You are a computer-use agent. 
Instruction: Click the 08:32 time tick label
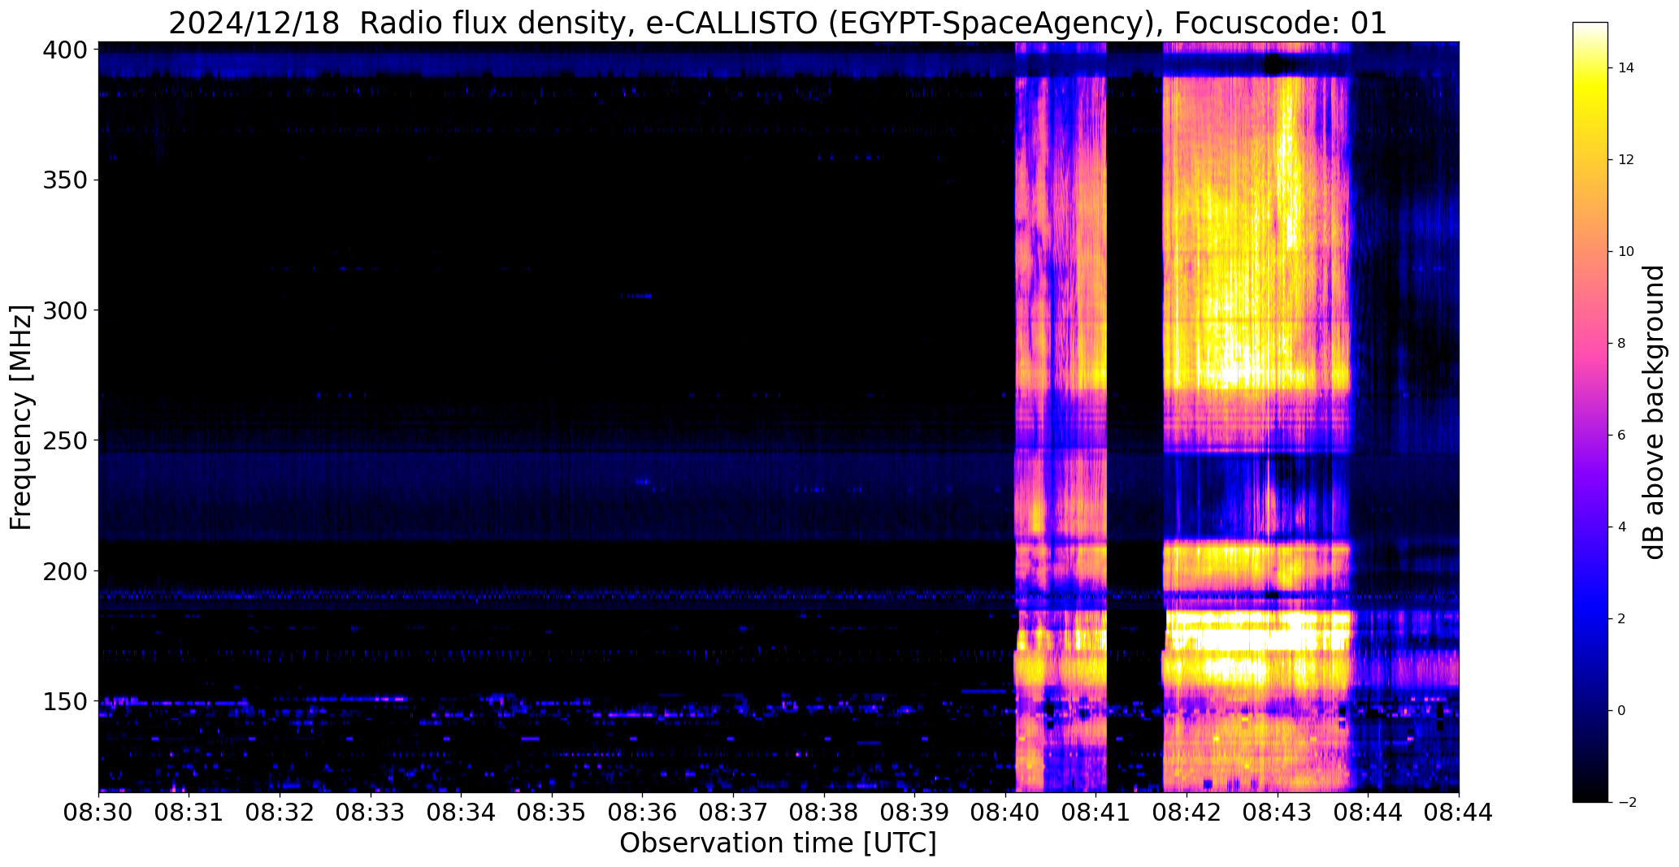(280, 813)
